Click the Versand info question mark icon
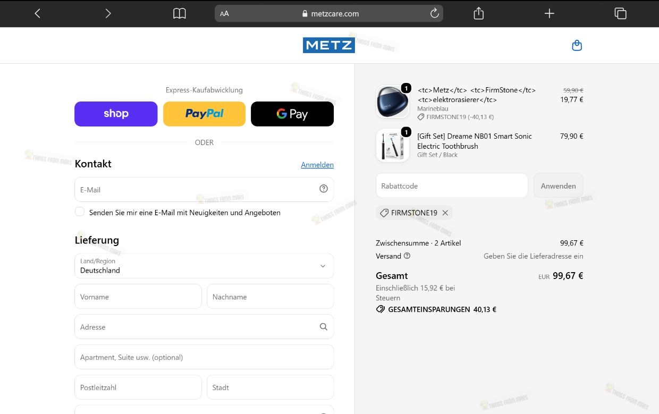 click(x=407, y=256)
